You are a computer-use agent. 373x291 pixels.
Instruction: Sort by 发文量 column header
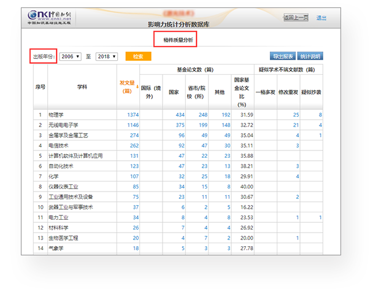127,87
